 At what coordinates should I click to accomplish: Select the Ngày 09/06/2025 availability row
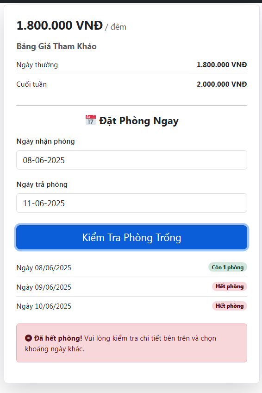coord(131,287)
